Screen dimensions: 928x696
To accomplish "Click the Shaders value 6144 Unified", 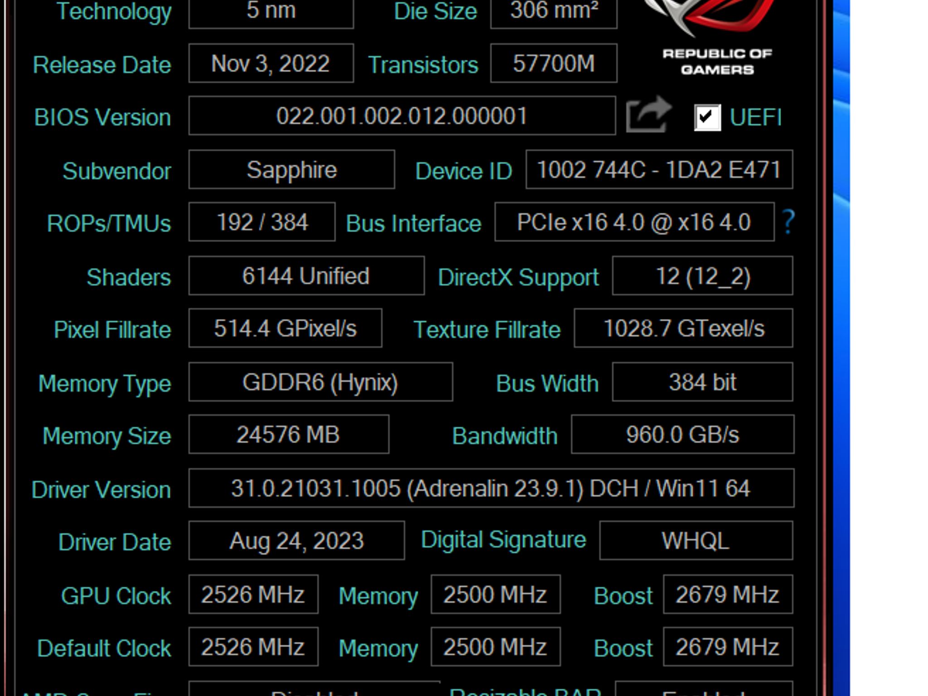I will [x=306, y=275].
